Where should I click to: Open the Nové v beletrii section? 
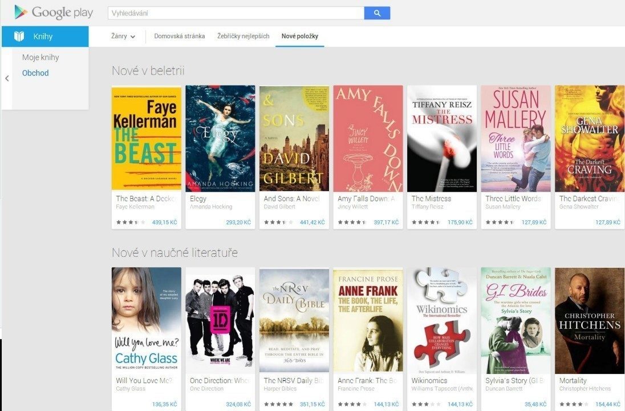[x=148, y=71]
